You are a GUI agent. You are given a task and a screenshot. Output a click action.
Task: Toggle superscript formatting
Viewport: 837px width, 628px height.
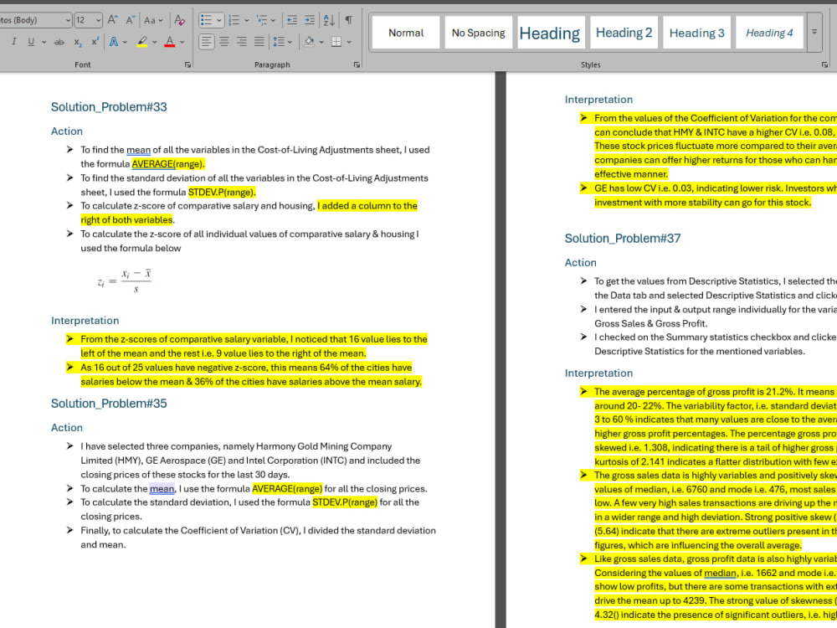95,42
